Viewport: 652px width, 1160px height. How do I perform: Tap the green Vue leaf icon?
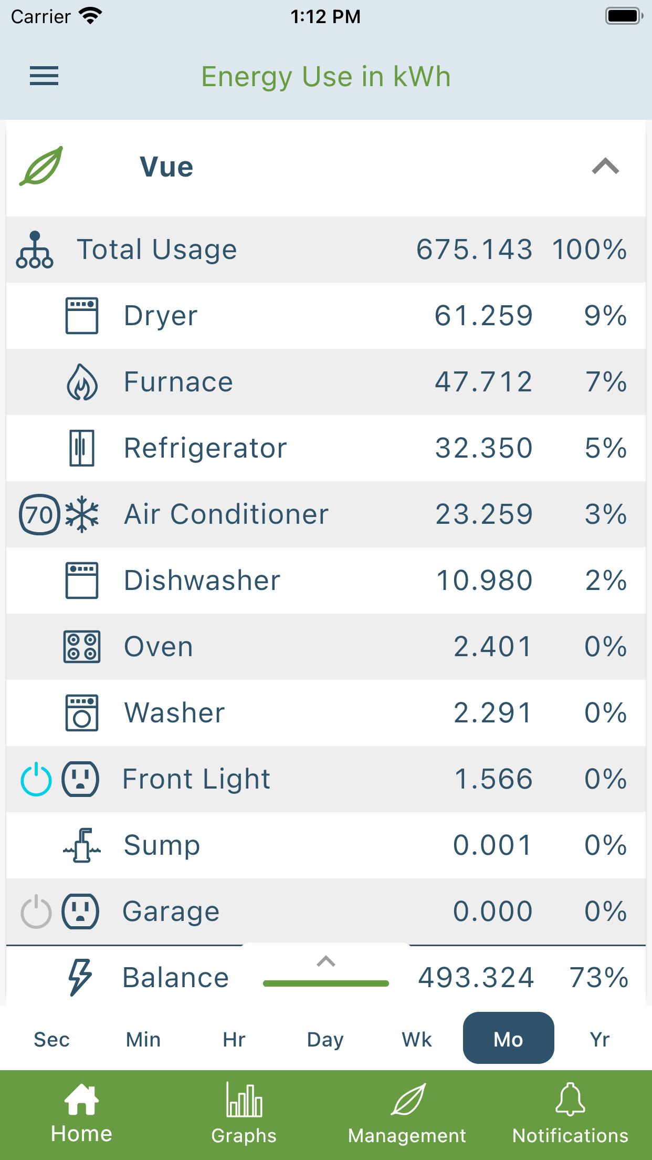pos(41,166)
